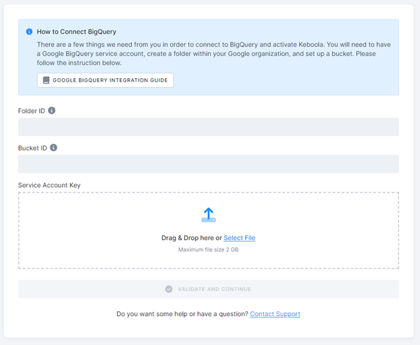Open the Contact Support link
420x345 pixels.
[275, 313]
